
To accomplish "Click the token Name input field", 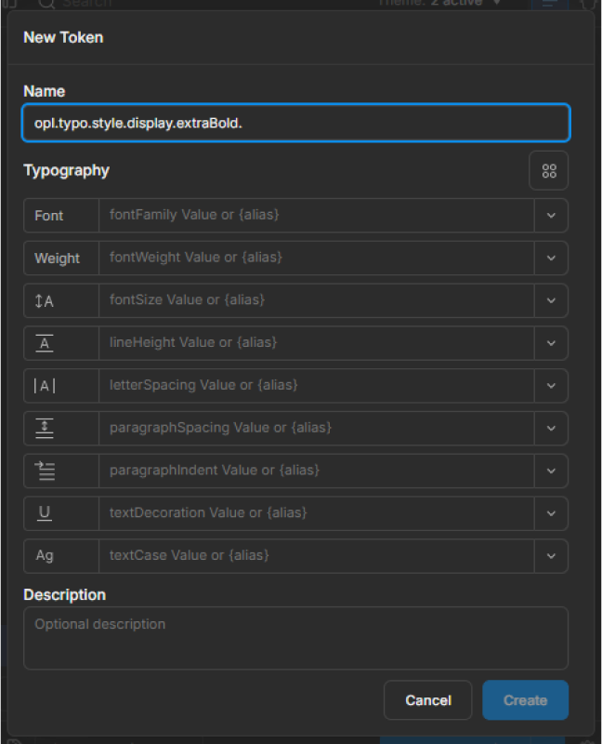I will (295, 122).
